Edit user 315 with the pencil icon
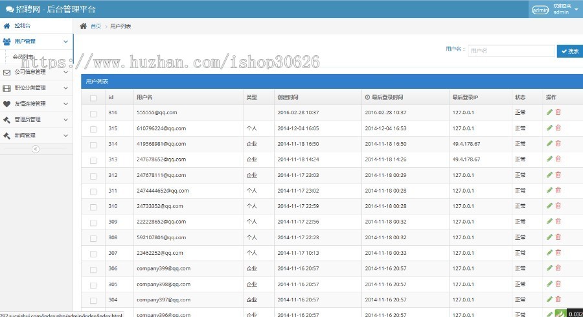 [549, 128]
